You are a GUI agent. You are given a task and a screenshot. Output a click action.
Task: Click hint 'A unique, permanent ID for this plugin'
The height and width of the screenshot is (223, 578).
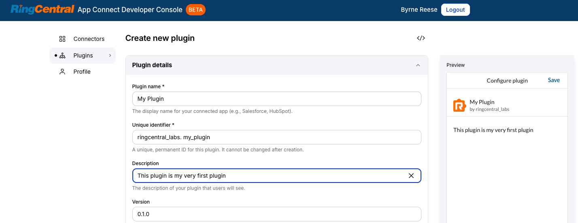pyautogui.click(x=218, y=150)
